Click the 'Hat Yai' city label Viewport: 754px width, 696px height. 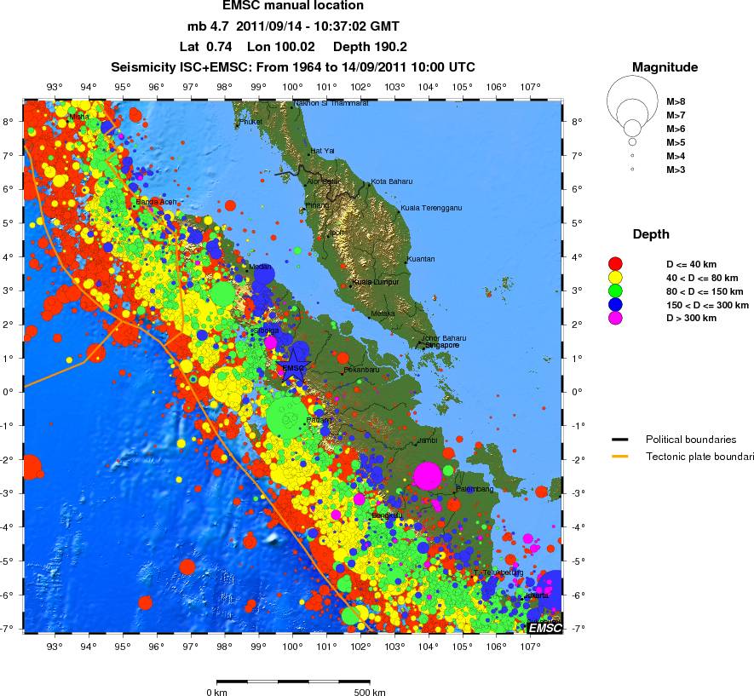[x=322, y=151]
